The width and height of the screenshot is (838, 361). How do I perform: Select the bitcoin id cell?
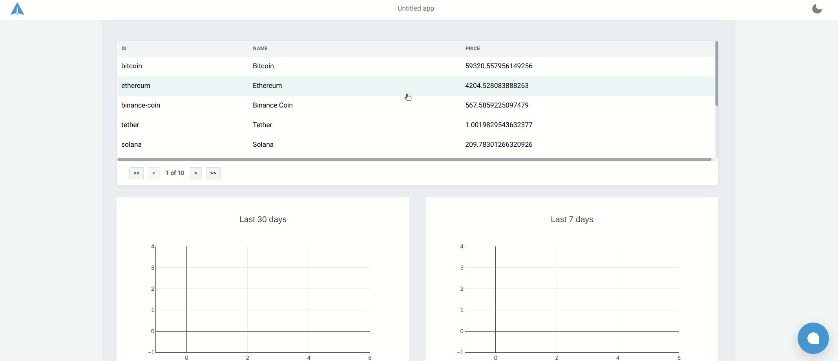131,66
